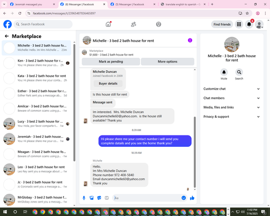Screen dimensions: 270x216
Task: Switch to the (5) Messenger browser tab
Action: [132, 4]
